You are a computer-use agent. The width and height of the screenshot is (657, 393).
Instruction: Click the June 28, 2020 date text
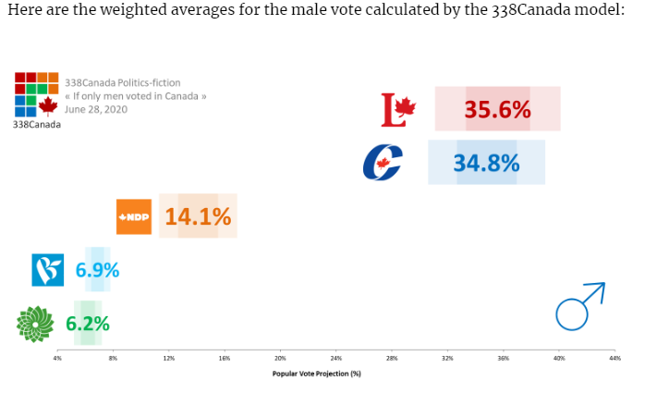pos(96,109)
